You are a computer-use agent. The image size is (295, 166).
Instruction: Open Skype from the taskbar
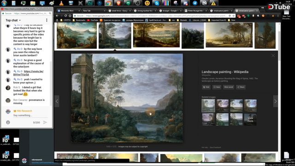coord(157,3)
